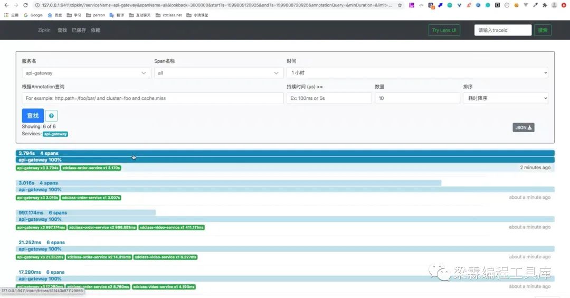The image size is (570, 298).
Task: Click the browser address bar URL
Action: coord(217,5)
